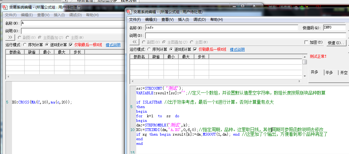Viewport: 349px width, 154px height.
Task: Click 步长 column header in A window
Action: click(x=77, y=52)
